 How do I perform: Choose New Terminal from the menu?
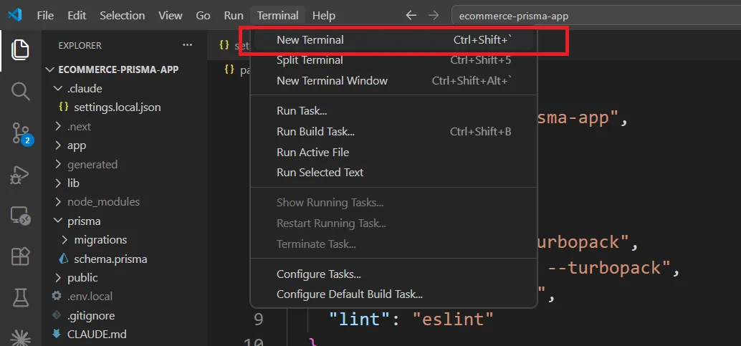pos(394,40)
